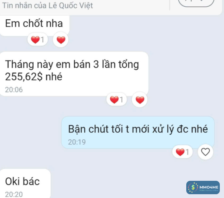The width and height of the screenshot is (224, 198).
Task: Click the 20:06 timestamp
Action: [x=14, y=90]
